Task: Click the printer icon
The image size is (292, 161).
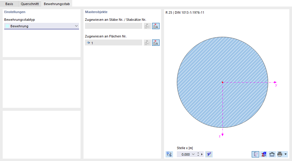Action: pos(280,154)
